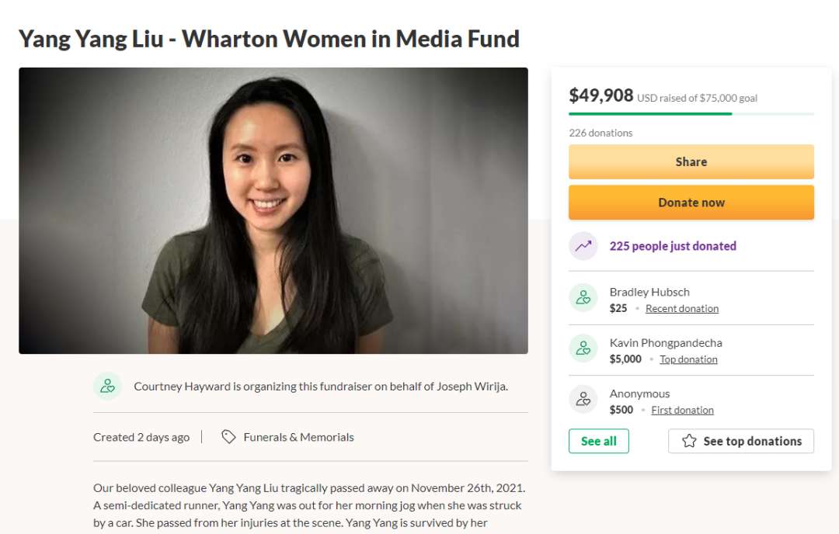
Task: Open the Funerals & Memorials category link
Action: (x=298, y=437)
